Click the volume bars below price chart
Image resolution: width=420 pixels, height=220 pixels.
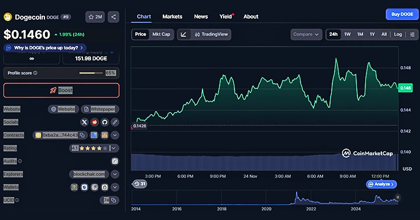coord(265,162)
